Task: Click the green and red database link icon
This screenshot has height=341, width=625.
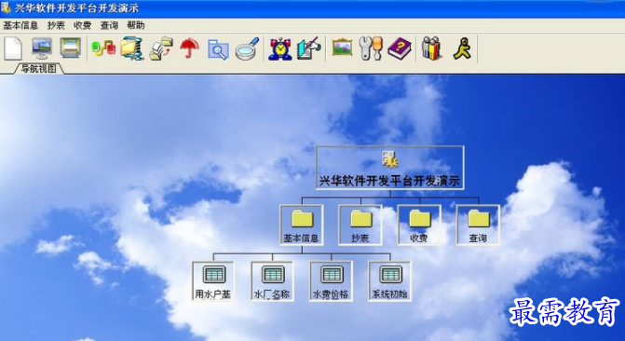Action: 103,48
